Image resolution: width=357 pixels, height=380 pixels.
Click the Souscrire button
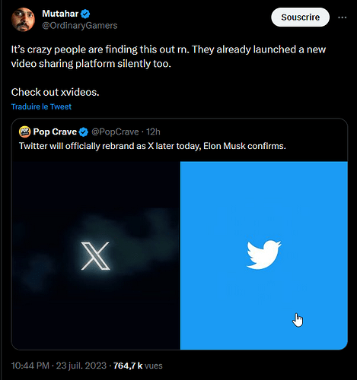300,17
